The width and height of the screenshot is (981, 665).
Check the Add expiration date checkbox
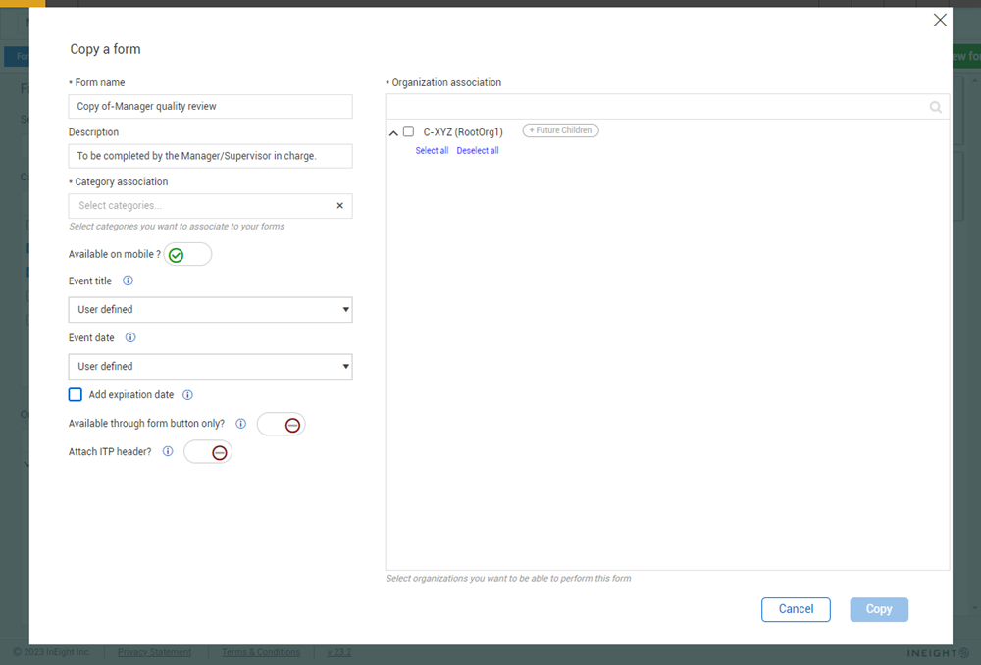(x=76, y=395)
